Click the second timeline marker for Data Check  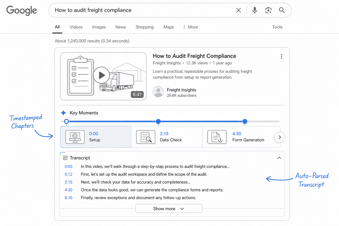158,121
